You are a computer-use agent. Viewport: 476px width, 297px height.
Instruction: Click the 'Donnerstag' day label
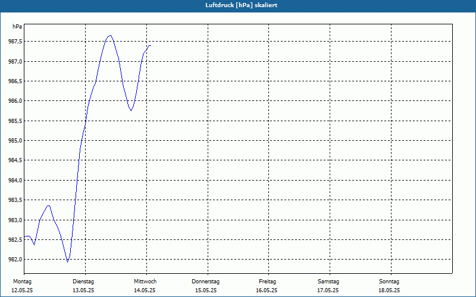click(205, 282)
